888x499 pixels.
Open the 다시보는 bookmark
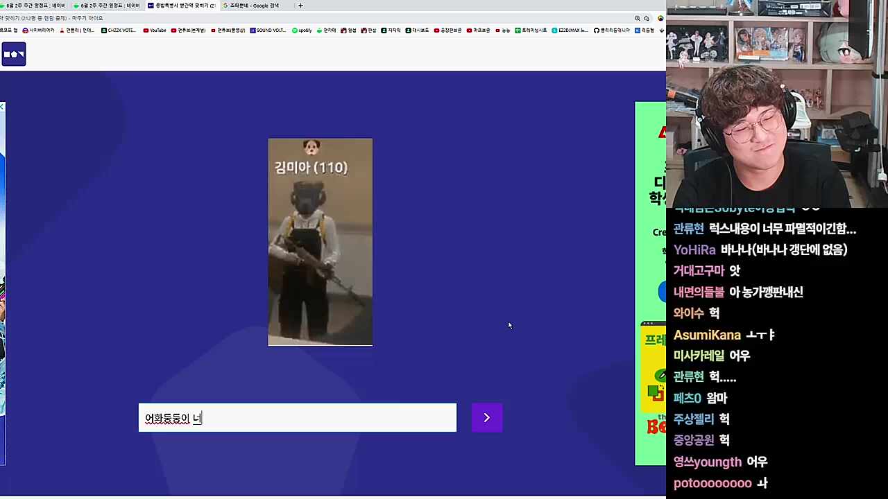417,30
